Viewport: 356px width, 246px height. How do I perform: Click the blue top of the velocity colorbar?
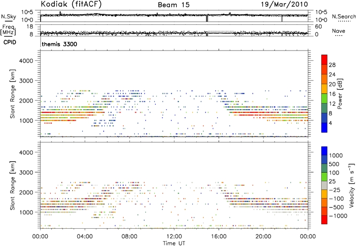click(x=324, y=151)
